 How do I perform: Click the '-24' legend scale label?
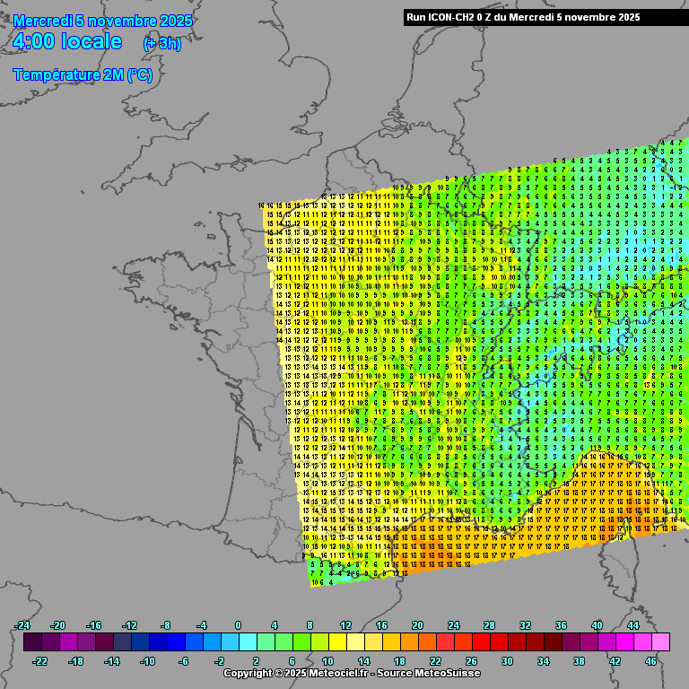pos(22,625)
